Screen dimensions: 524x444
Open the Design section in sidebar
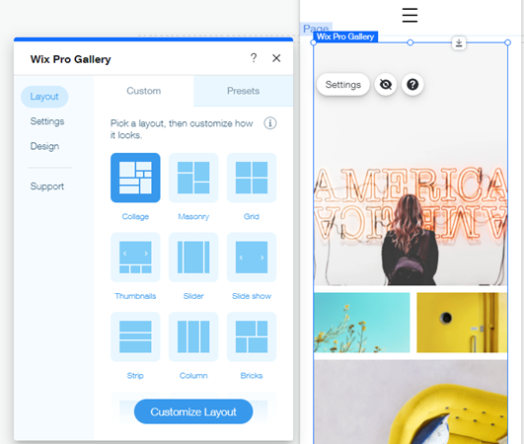click(44, 146)
